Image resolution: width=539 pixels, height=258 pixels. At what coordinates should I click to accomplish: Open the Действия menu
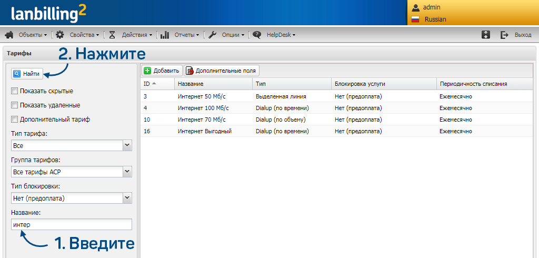pos(137,35)
